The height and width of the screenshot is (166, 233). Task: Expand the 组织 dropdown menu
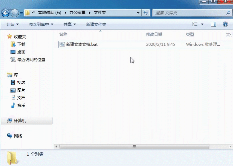tap(13, 24)
